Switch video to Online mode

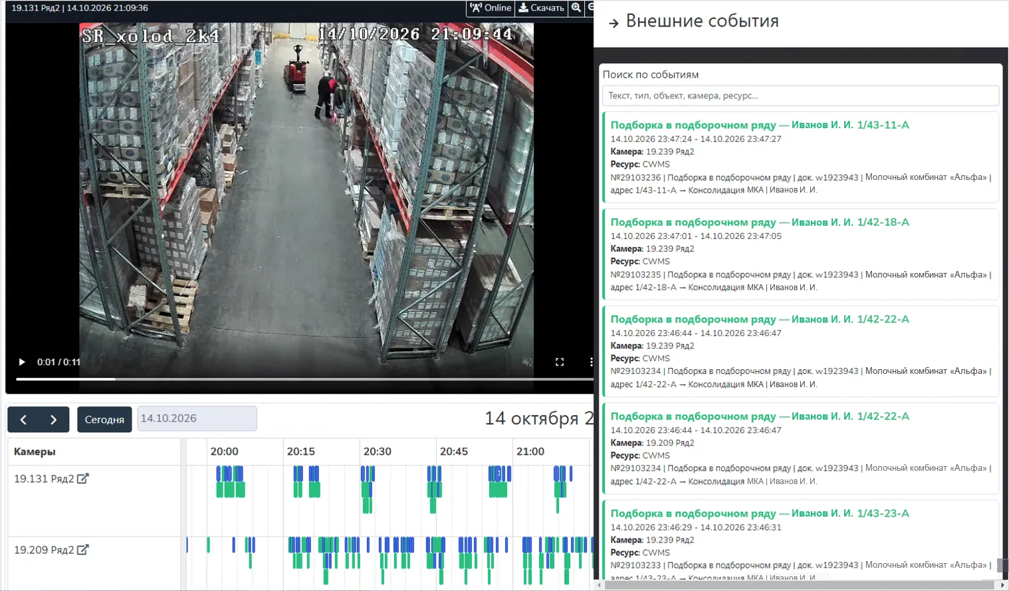coord(491,8)
